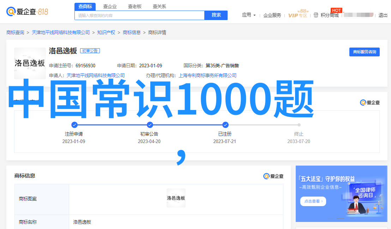Click the 2023-04-20 timeline date
This screenshot has height=229, width=391.
coord(149,141)
